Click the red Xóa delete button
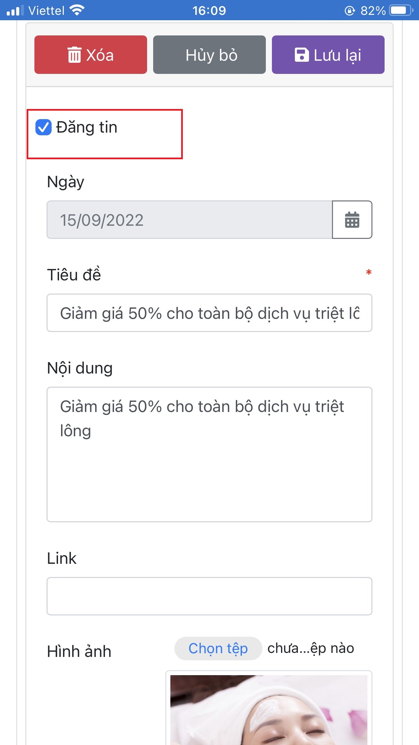419x745 pixels. click(x=91, y=55)
